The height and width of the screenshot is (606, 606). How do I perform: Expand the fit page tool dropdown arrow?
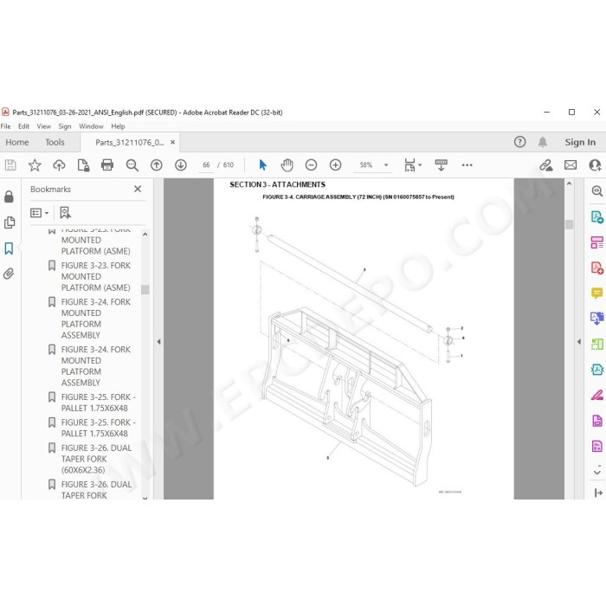(x=420, y=165)
